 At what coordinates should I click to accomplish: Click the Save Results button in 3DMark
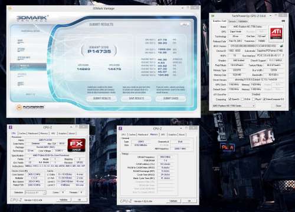136,98
